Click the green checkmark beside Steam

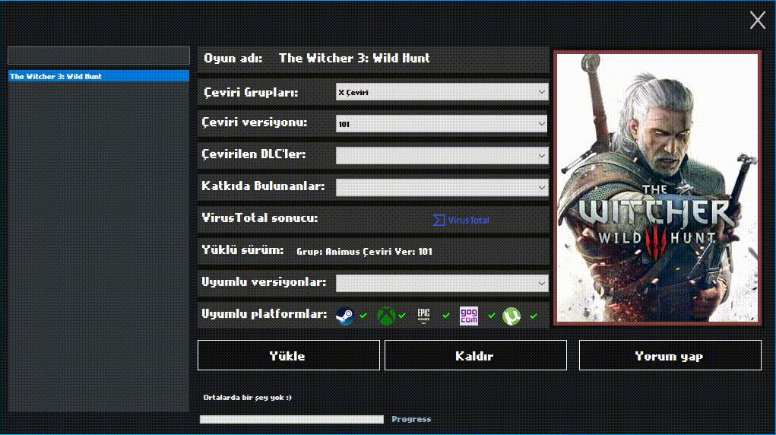(364, 315)
